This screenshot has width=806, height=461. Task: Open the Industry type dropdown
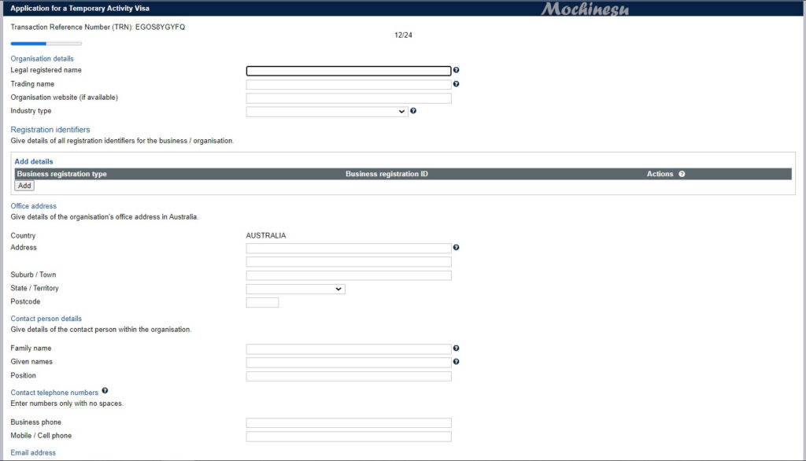[x=327, y=112]
